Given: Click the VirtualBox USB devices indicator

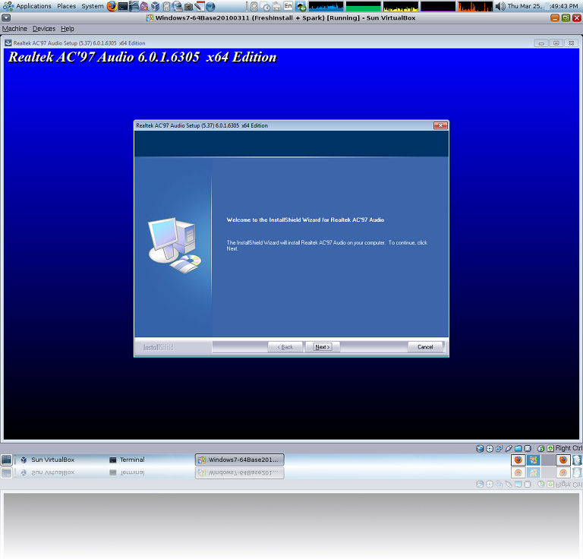Looking at the screenshot, I should point(509,449).
